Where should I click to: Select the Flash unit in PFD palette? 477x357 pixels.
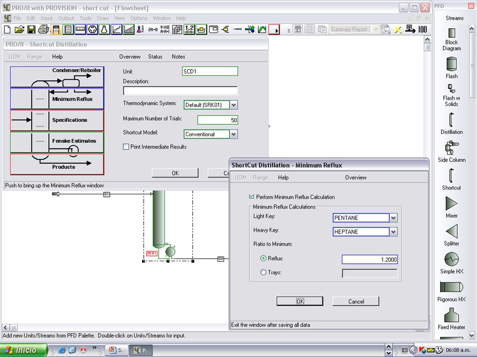[452, 64]
